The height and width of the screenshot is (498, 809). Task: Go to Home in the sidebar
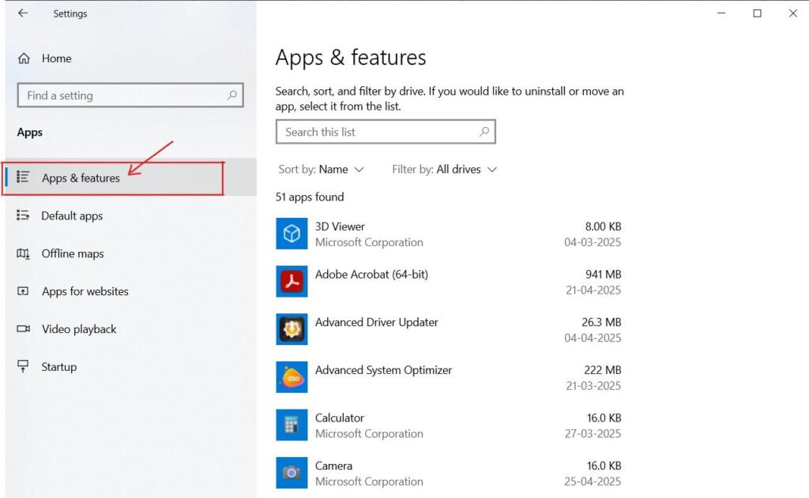tap(56, 58)
